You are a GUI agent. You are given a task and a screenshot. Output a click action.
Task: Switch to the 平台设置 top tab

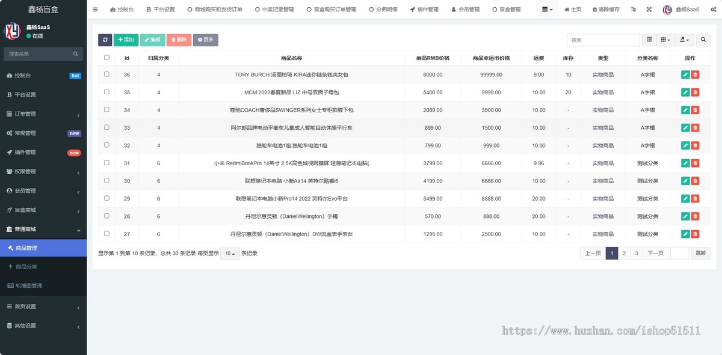[161, 10]
